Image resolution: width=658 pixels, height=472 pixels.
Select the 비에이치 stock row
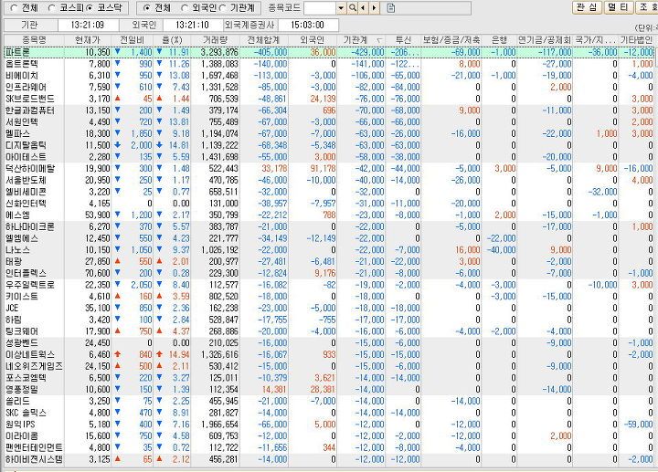tap(329, 76)
